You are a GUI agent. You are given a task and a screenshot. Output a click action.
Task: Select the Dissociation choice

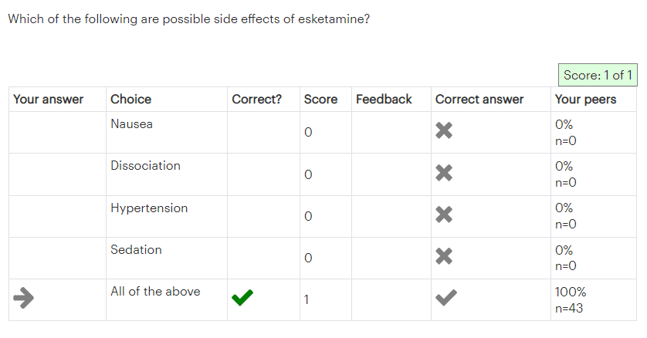tap(145, 166)
